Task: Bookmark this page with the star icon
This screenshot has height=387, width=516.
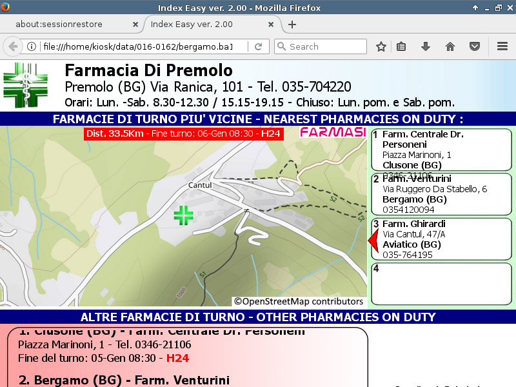Action: coord(381,46)
